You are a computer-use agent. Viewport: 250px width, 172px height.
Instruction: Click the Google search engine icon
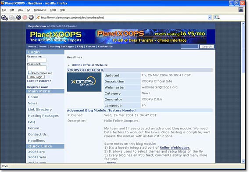217,17
